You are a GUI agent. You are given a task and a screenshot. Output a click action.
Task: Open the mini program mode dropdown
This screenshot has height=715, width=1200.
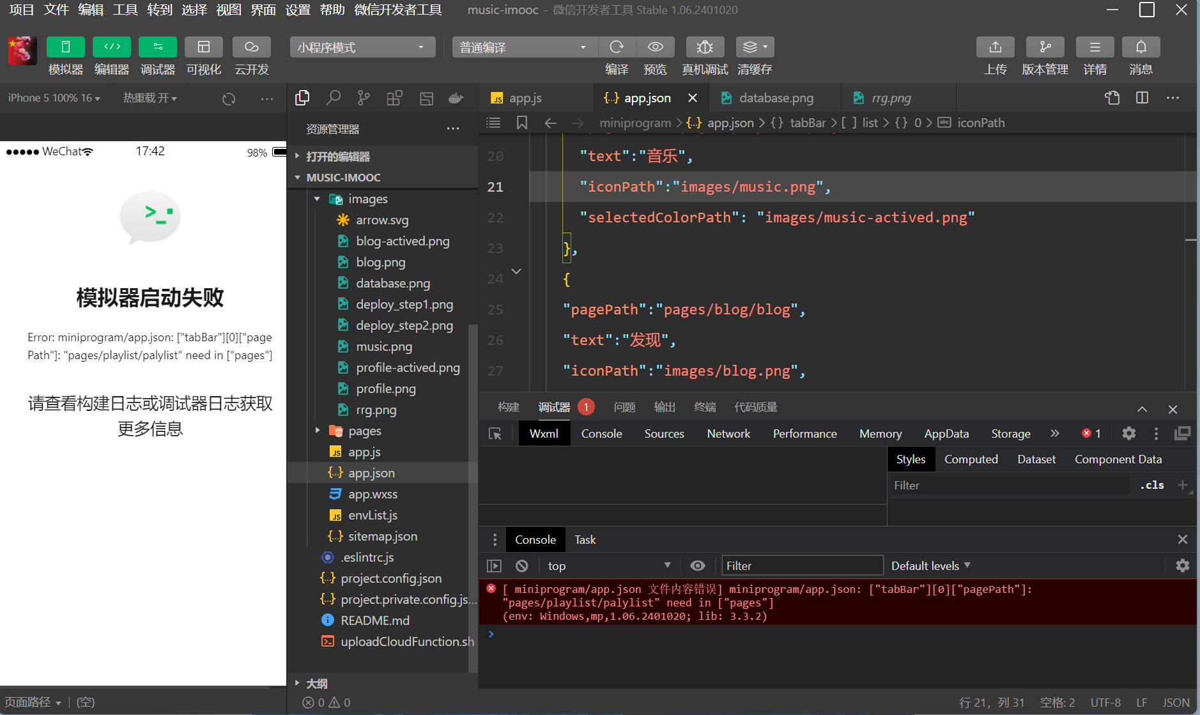click(x=362, y=47)
